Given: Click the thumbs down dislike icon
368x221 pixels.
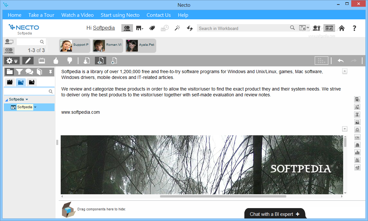Looking at the screenshot, I should (70, 61).
